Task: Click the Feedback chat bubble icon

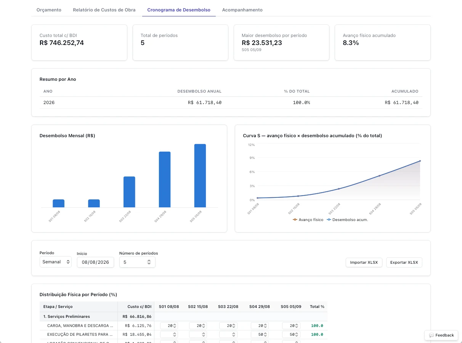Action: [432, 335]
